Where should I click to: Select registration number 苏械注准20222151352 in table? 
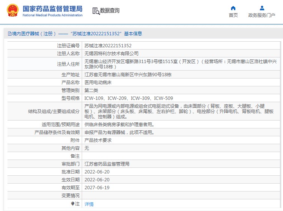tap(108, 46)
